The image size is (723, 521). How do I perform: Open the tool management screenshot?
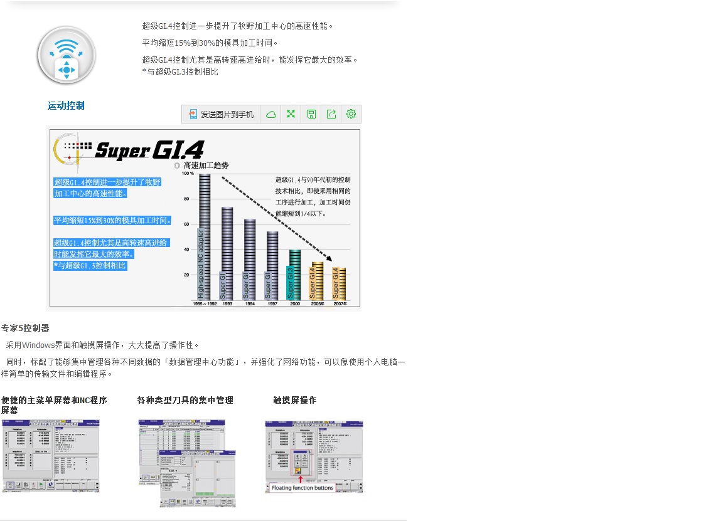click(x=187, y=463)
